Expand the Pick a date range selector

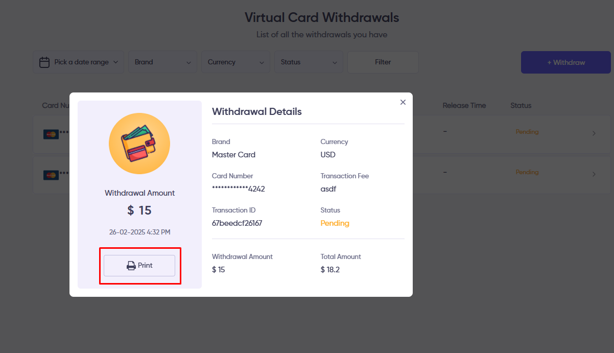[79, 62]
